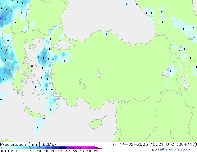Click the '18..21 UTC' time text
The width and height of the screenshot is (197, 152).
click(x=162, y=145)
